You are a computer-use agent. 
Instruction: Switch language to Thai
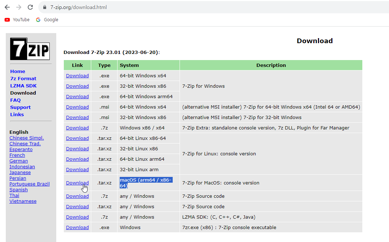[14, 196]
